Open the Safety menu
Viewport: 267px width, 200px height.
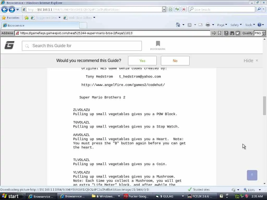point(236,25)
